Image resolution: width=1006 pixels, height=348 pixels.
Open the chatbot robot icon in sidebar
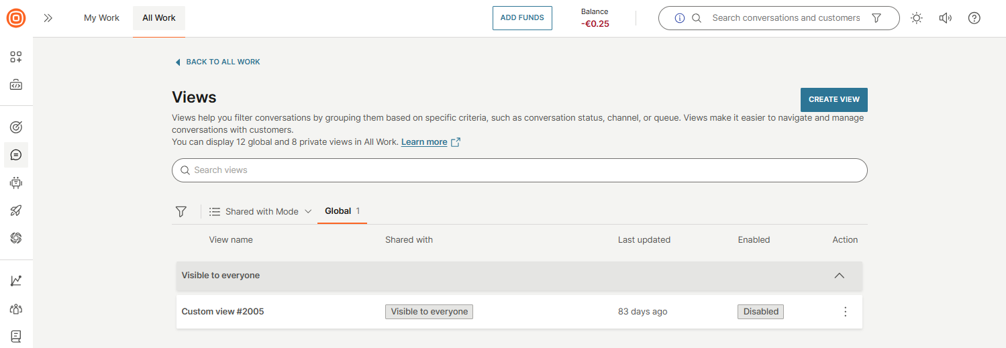pyautogui.click(x=16, y=182)
